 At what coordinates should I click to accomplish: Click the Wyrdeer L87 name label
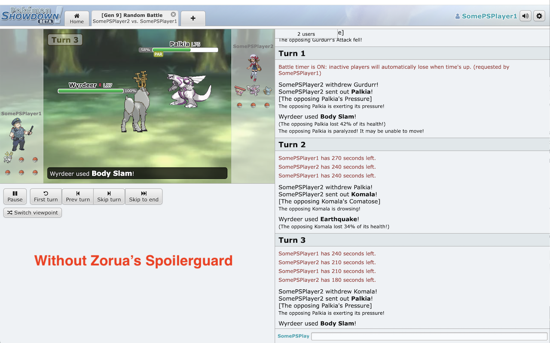pyautogui.click(x=90, y=85)
